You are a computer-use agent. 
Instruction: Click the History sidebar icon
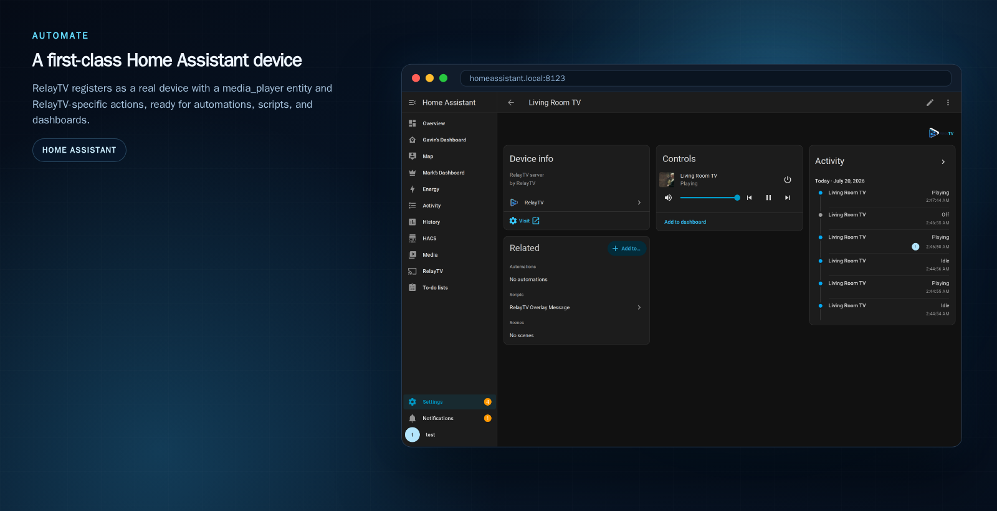pos(412,222)
